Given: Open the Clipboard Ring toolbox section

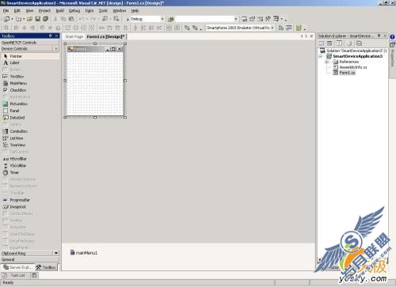Looking at the screenshot, I should pos(30,253).
